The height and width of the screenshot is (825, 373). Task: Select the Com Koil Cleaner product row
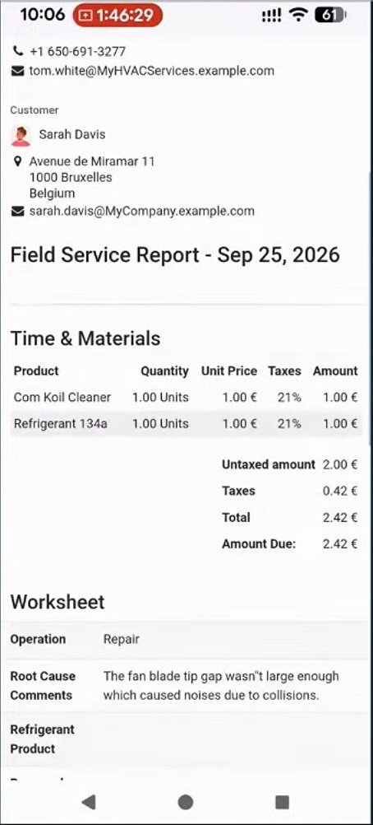click(x=186, y=397)
